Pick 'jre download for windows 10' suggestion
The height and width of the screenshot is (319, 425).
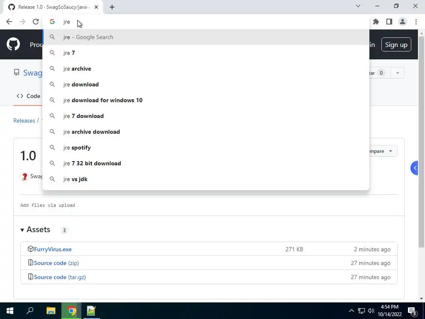point(206,100)
